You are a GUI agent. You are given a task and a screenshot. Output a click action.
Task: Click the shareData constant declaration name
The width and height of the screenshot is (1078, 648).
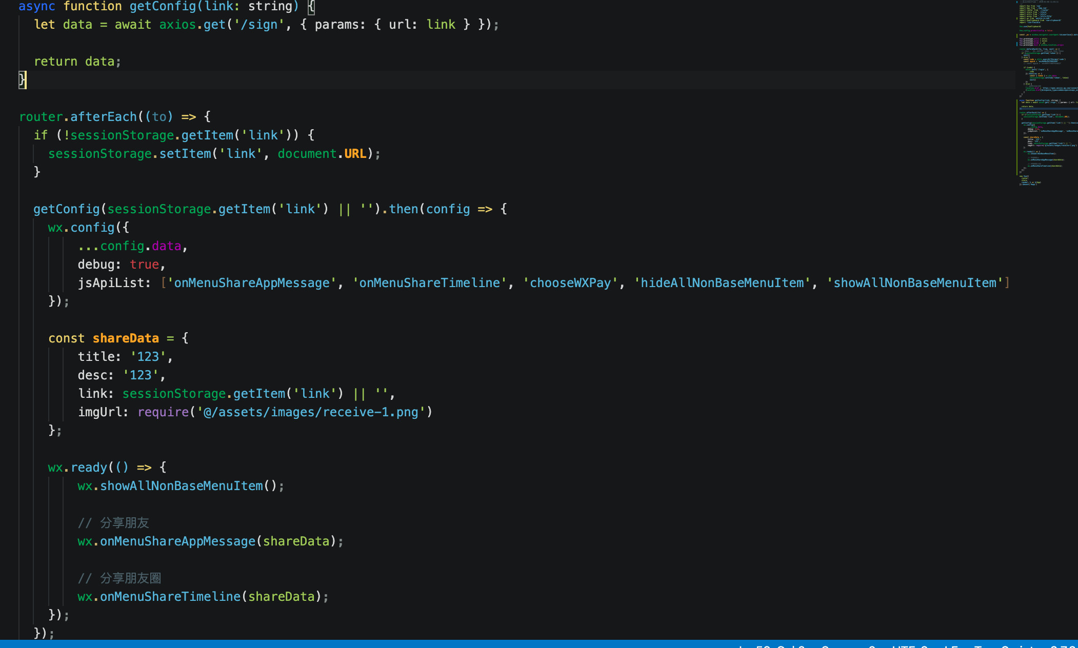[x=126, y=338]
